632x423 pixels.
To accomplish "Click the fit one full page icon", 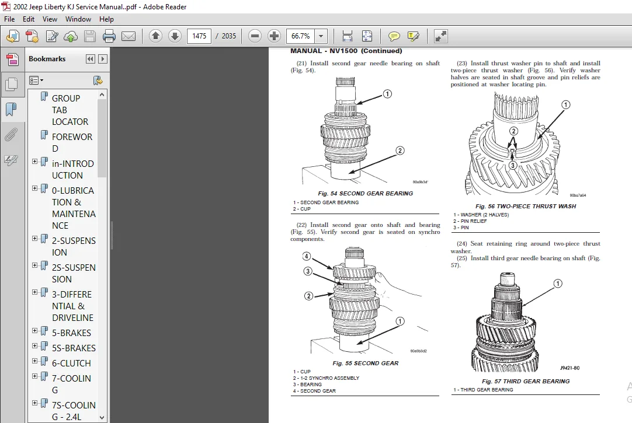I will (x=367, y=36).
